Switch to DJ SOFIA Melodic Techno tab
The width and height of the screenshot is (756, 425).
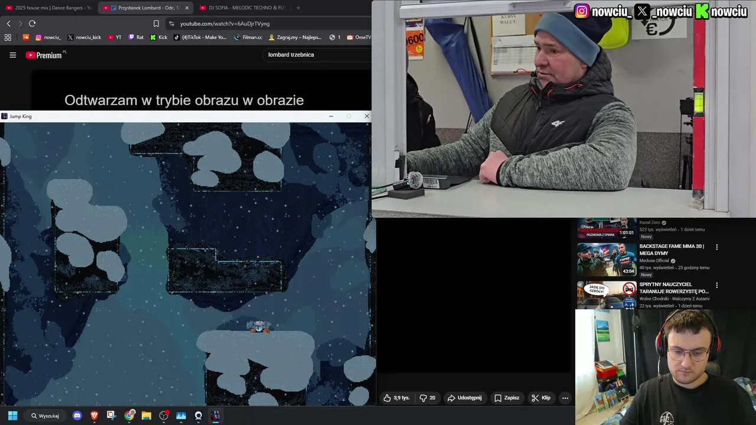[x=242, y=8]
